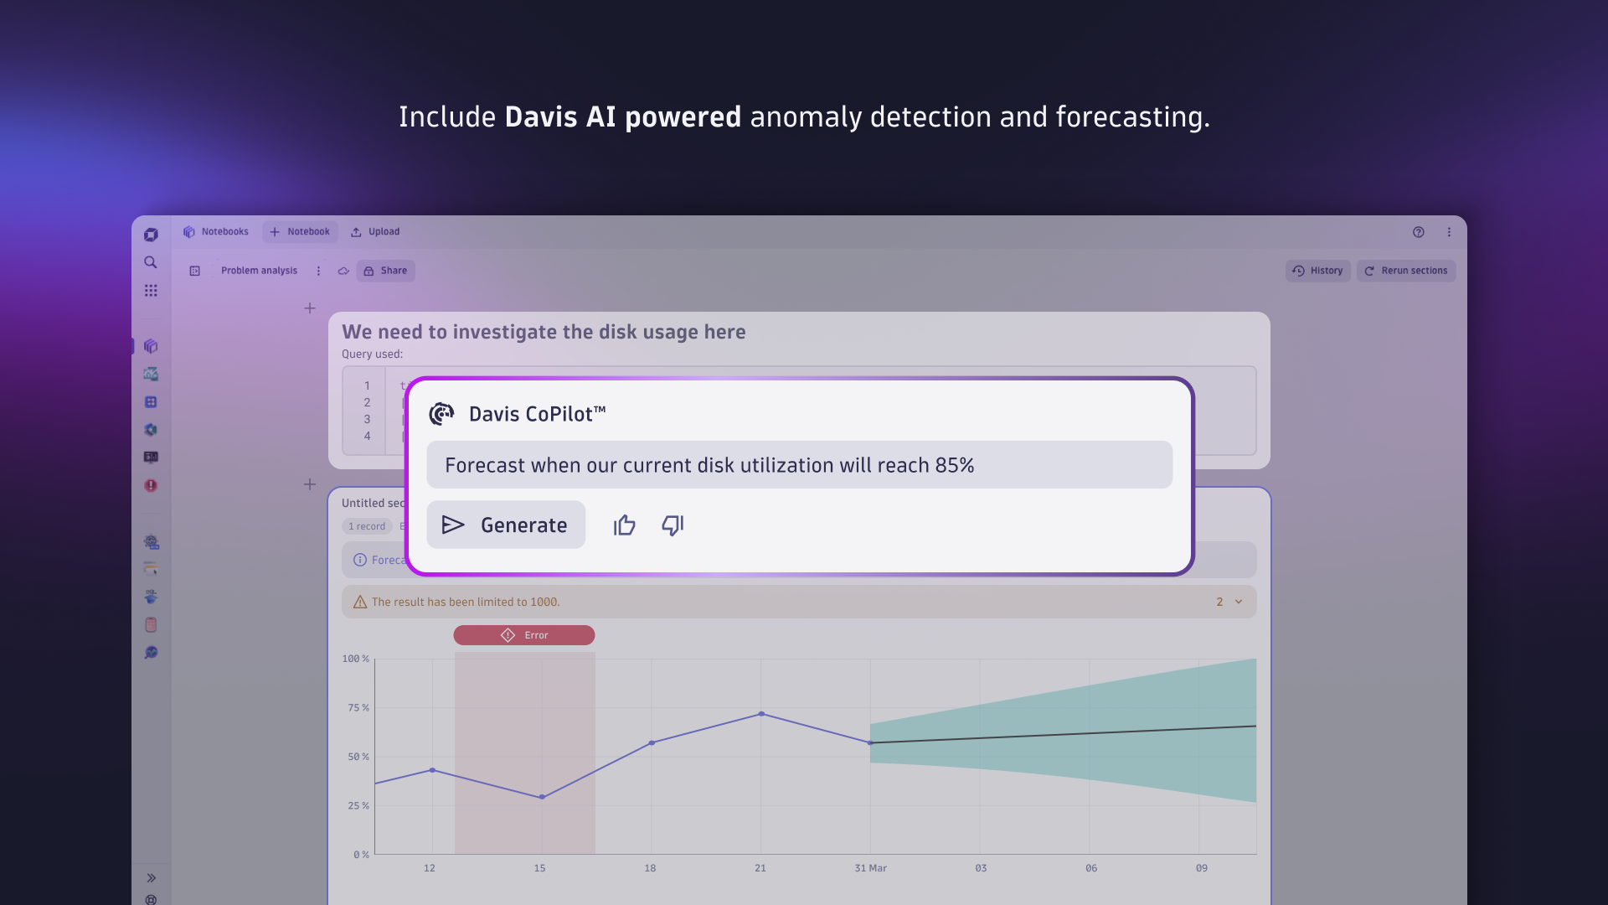Click thumbs up to rate response
The width and height of the screenshot is (1608, 905).
[624, 524]
